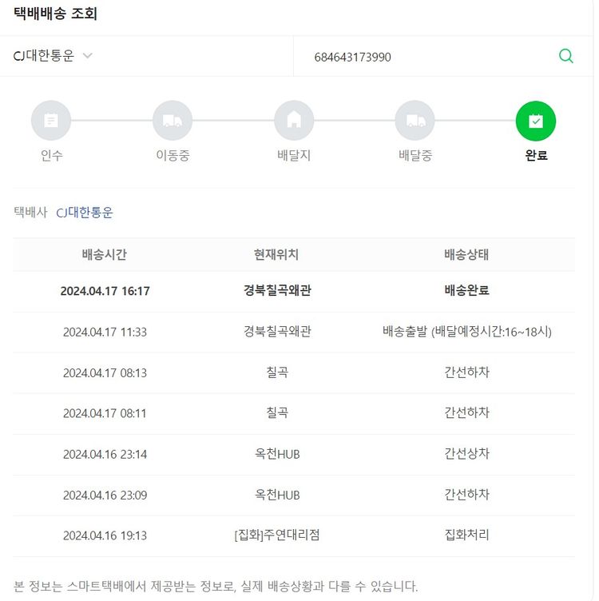This screenshot has width=599, height=601.
Task: Click the 이동중 truck step icon
Action: (173, 121)
